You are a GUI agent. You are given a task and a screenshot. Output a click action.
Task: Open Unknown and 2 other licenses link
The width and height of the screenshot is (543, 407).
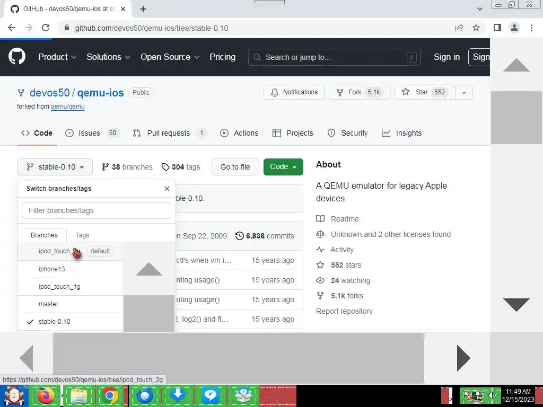[x=383, y=234]
